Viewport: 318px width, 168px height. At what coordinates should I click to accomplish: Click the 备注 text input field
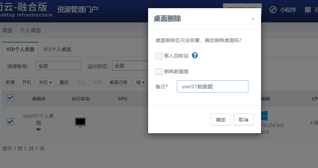pos(212,86)
